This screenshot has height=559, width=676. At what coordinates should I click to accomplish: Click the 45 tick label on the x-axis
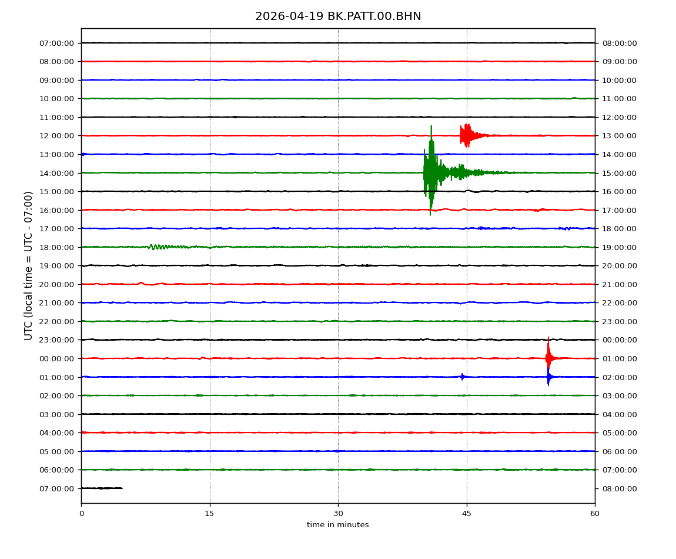(x=467, y=514)
